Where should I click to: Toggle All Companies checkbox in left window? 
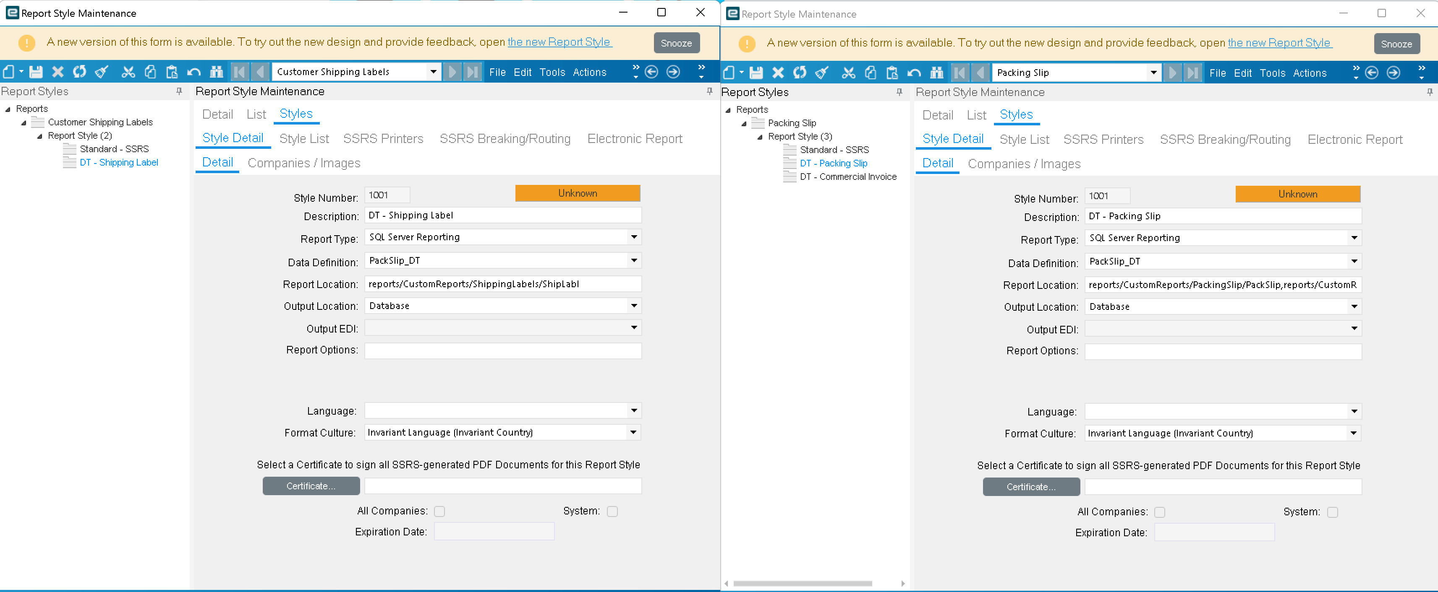[x=439, y=511]
